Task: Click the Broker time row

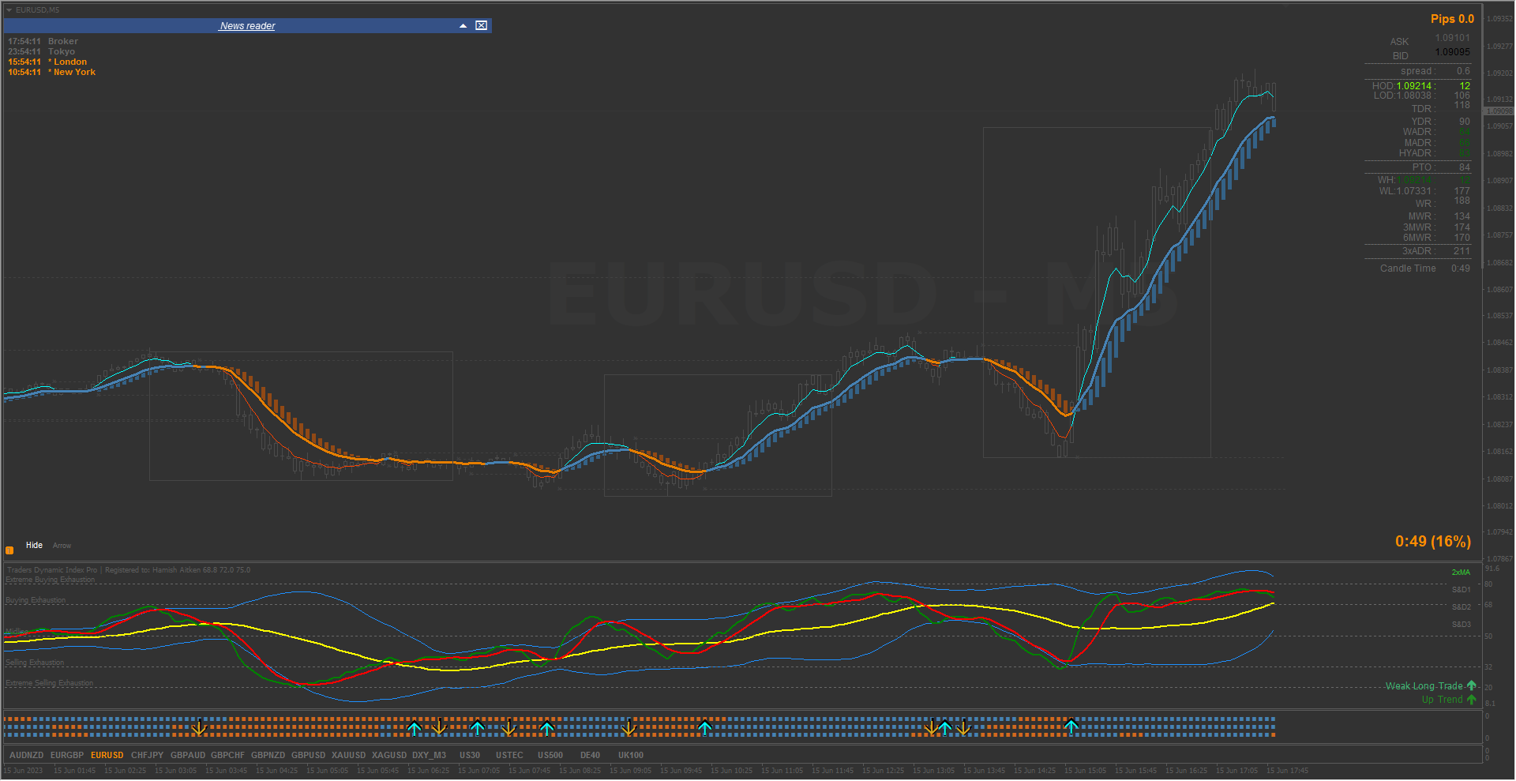Action: [x=43, y=41]
